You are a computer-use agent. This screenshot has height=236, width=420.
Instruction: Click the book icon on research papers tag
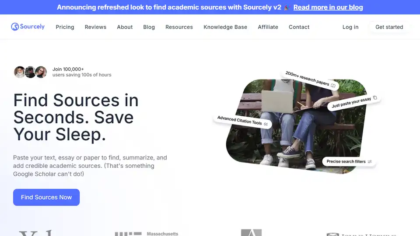click(333, 86)
